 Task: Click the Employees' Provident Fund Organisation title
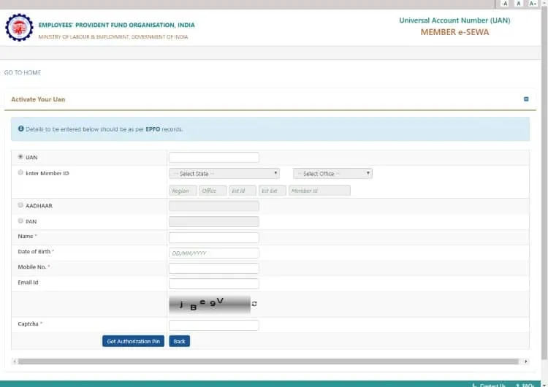[116, 25]
